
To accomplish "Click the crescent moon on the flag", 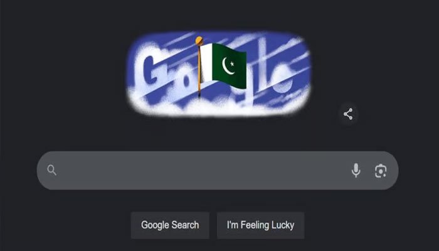I will coord(227,66).
